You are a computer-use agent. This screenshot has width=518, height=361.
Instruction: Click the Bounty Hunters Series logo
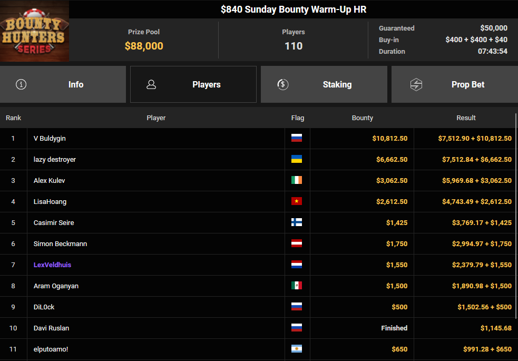tap(34, 31)
